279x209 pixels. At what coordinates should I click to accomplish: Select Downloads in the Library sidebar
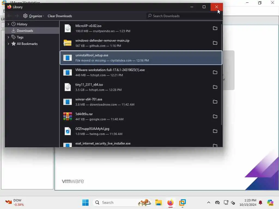pos(32,30)
